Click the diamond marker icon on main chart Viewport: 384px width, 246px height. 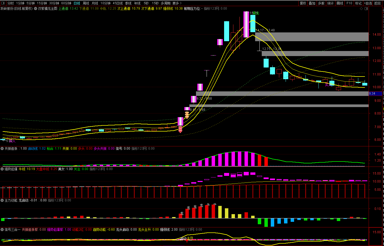361,9
